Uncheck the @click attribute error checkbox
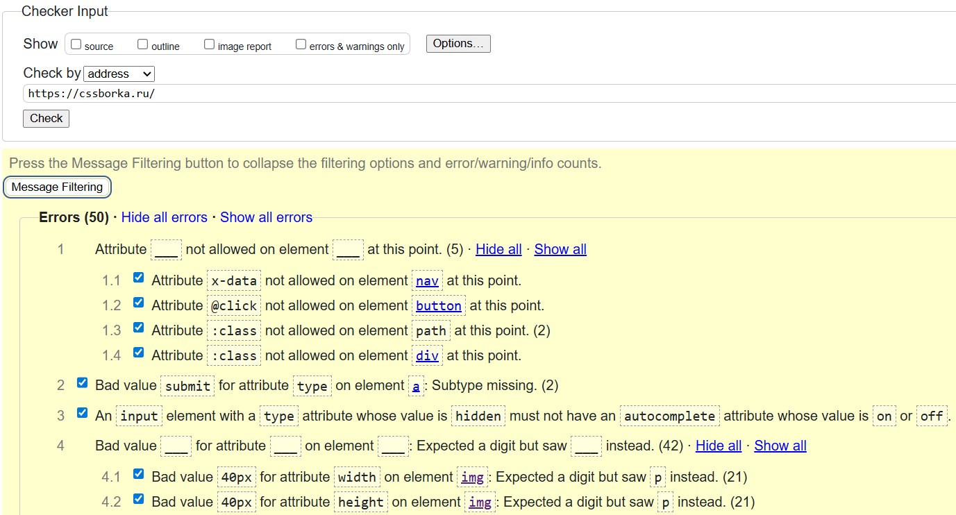This screenshot has width=956, height=515. [x=138, y=303]
